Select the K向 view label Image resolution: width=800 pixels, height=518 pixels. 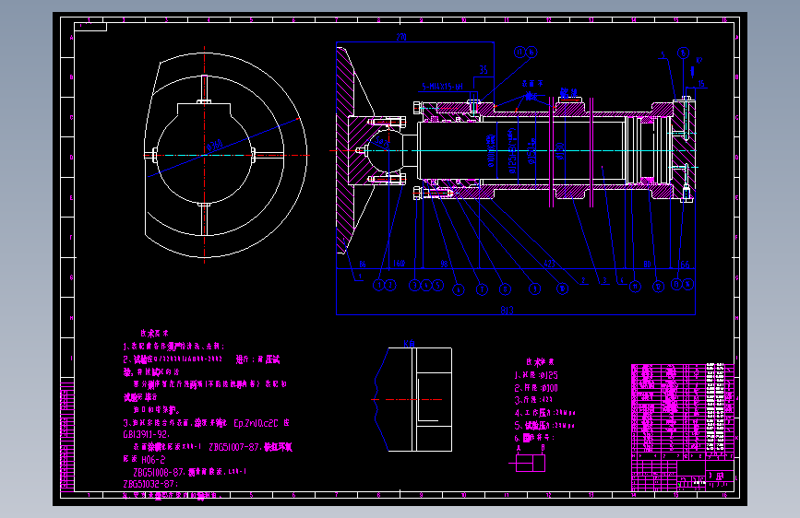point(409,344)
